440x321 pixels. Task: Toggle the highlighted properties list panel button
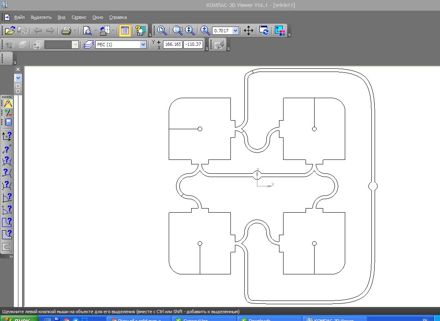click(125, 31)
